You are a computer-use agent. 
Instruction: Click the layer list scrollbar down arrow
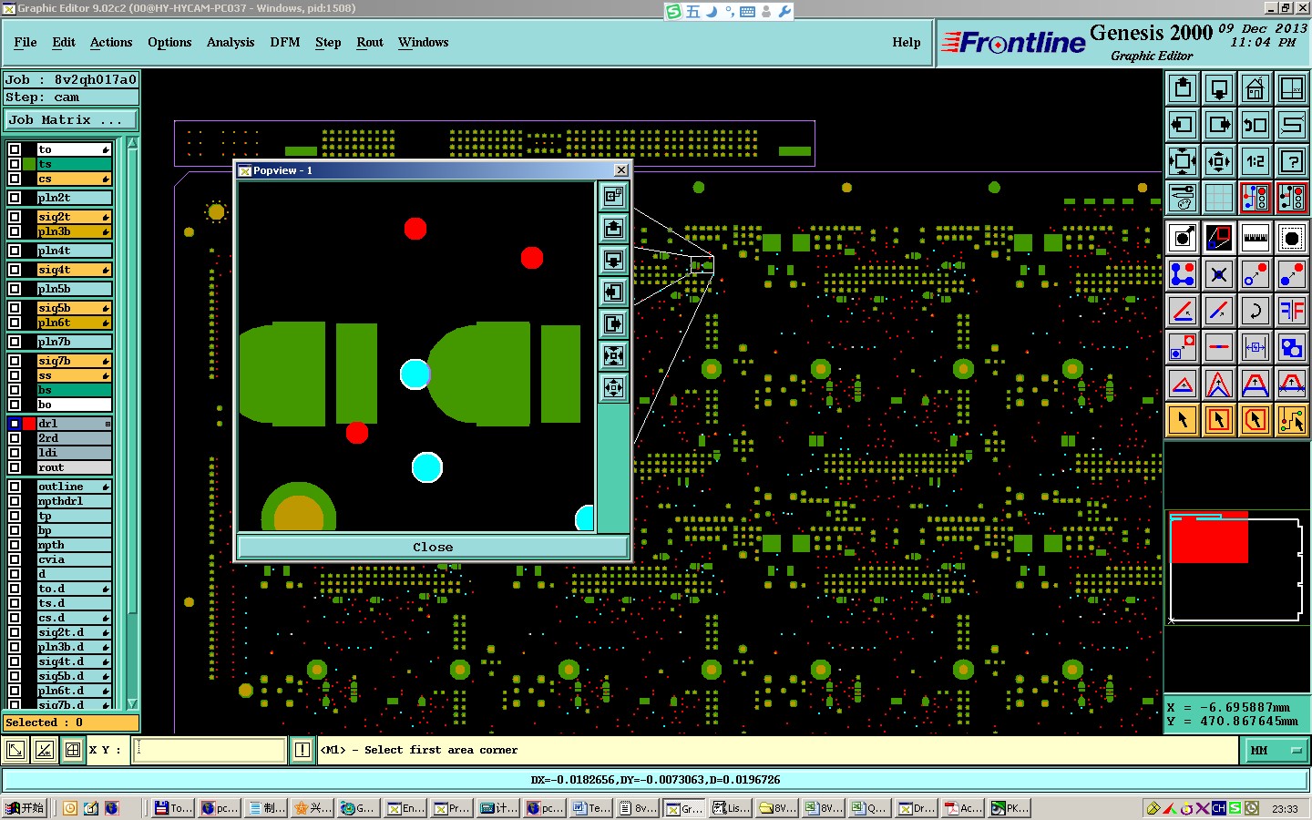click(x=132, y=703)
